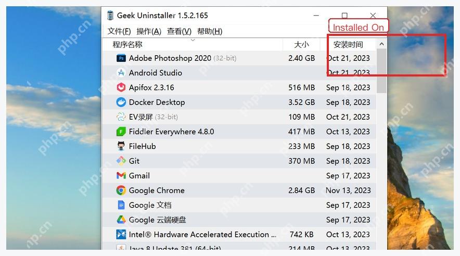Click the 109 MB size cell
This screenshot has width=460, height=256.
pos(302,117)
